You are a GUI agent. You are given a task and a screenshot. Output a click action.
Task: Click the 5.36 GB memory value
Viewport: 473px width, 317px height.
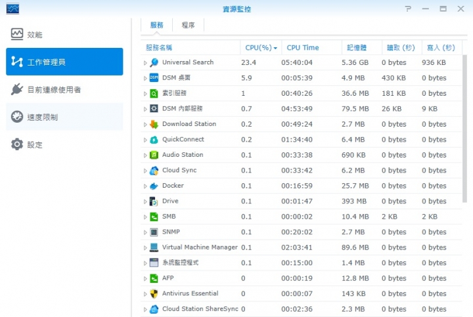coord(355,62)
